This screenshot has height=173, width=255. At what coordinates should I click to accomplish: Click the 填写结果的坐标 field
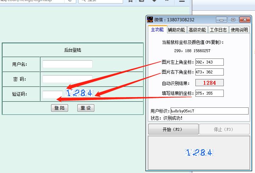209,93
